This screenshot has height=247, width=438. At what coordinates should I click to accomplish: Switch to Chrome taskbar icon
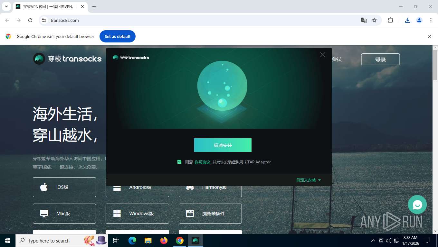point(180,241)
